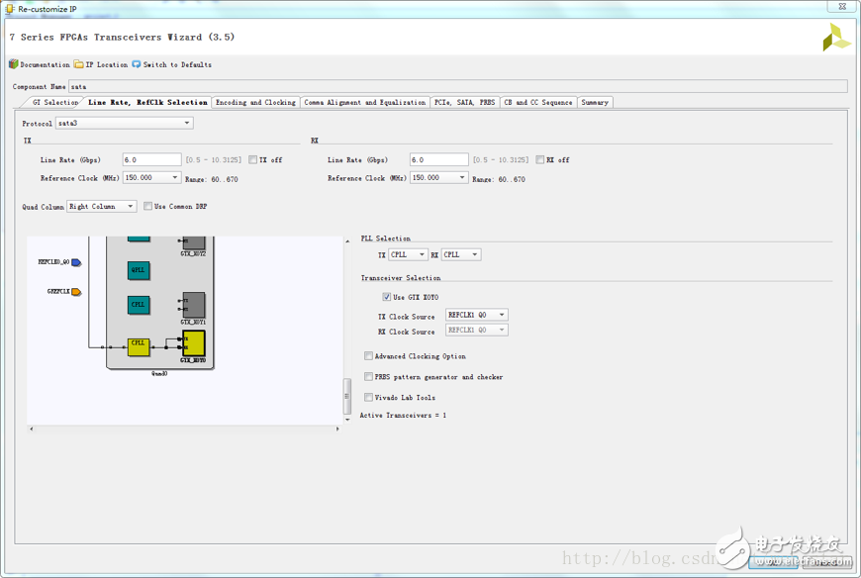Enable the Vivado Lab Tools checkbox
The height and width of the screenshot is (578, 861).
[x=369, y=398]
